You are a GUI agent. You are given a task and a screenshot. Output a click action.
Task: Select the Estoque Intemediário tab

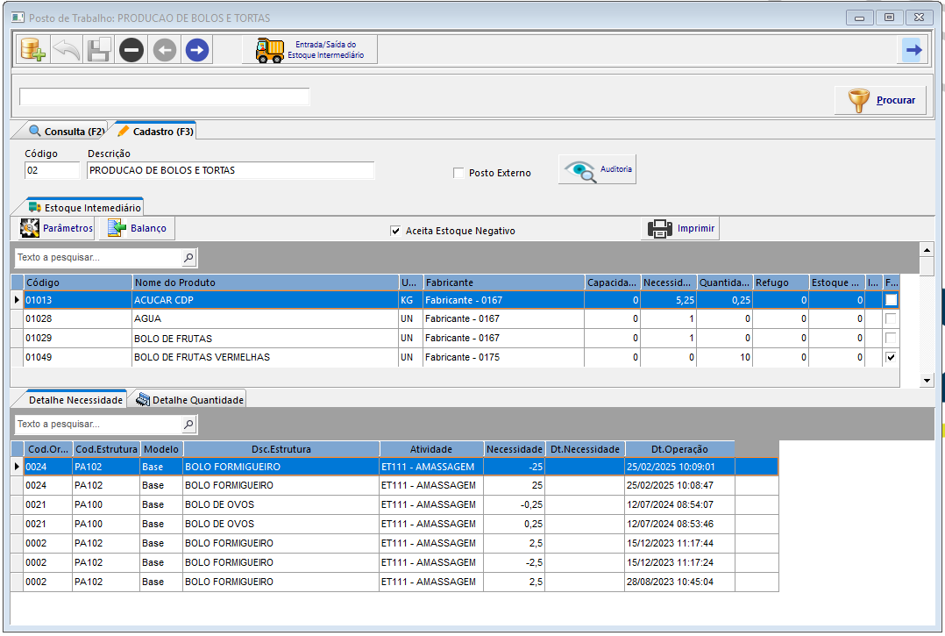click(85, 207)
